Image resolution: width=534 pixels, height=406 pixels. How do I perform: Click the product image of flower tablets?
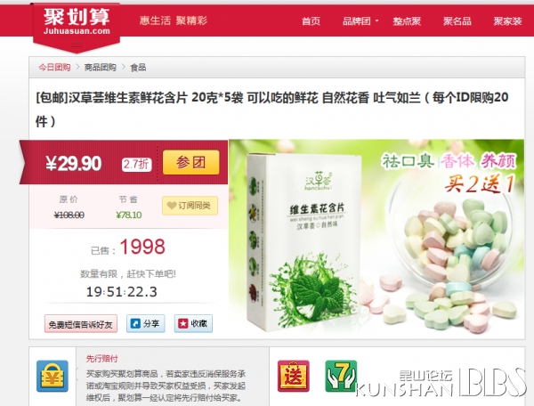coord(376,239)
